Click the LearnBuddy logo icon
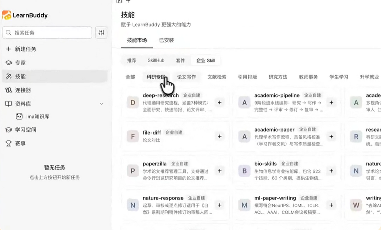Image resolution: width=381 pixels, height=230 pixels. click(7, 15)
